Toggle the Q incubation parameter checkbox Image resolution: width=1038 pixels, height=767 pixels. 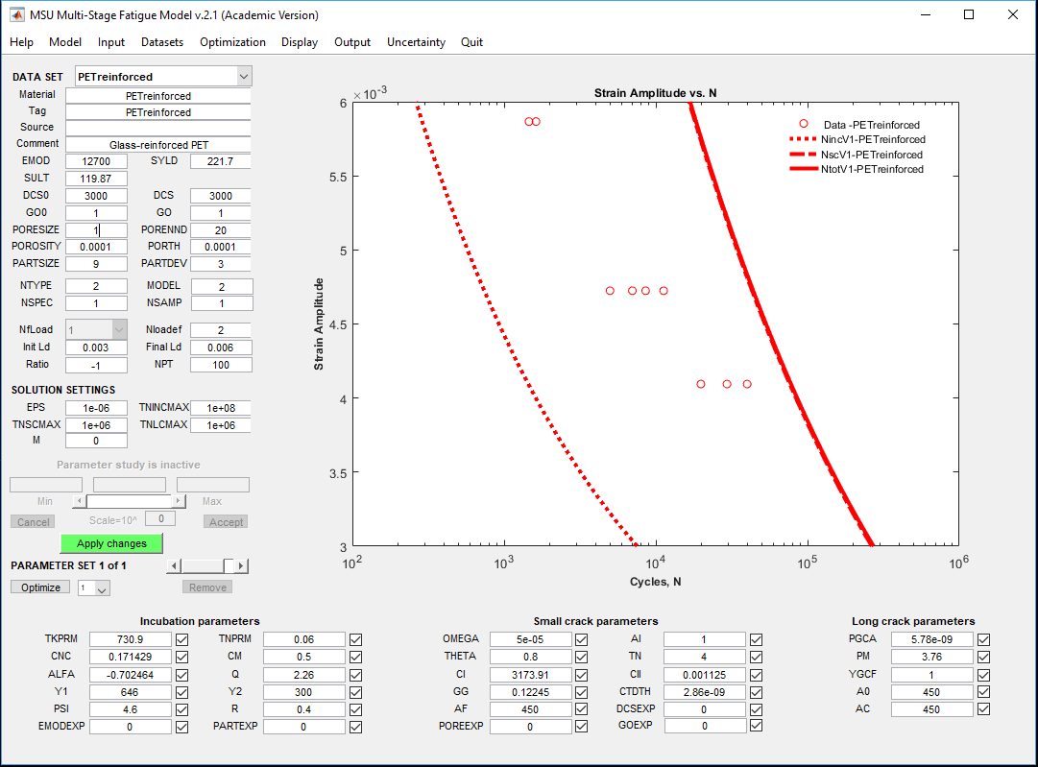356,674
